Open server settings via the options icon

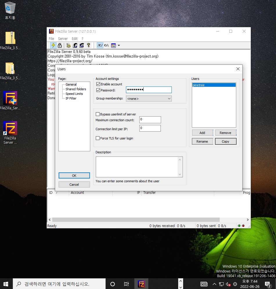coord(68,45)
